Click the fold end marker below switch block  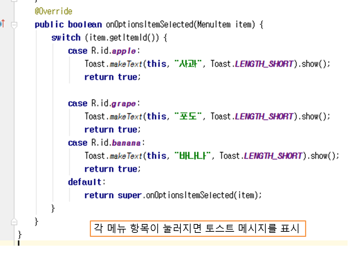click(14, 221)
